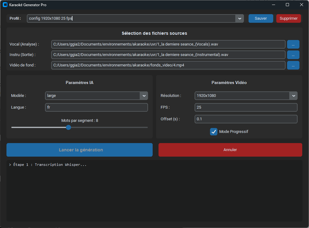This screenshot has width=309, height=228.
Task: Select the Offset (s) text field
Action: pyautogui.click(x=246, y=119)
